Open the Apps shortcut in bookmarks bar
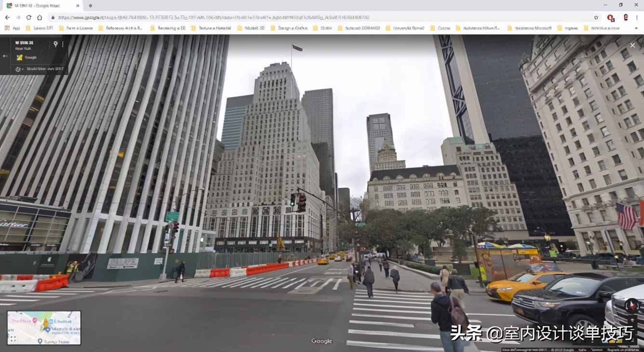 coord(13,28)
